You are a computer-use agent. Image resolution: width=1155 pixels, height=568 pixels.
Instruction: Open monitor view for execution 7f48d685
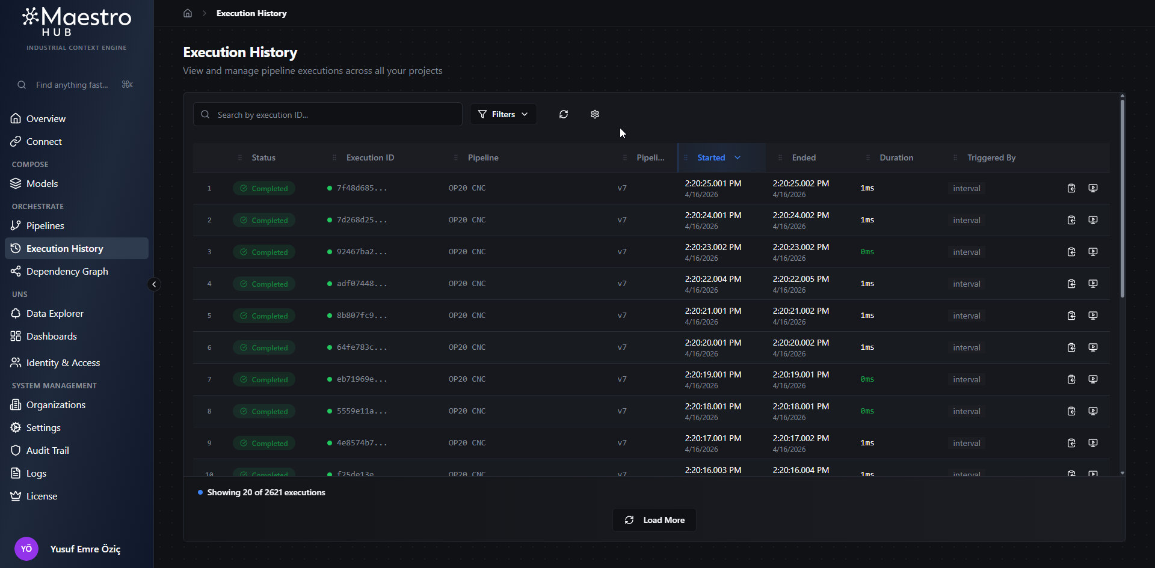click(x=1093, y=188)
